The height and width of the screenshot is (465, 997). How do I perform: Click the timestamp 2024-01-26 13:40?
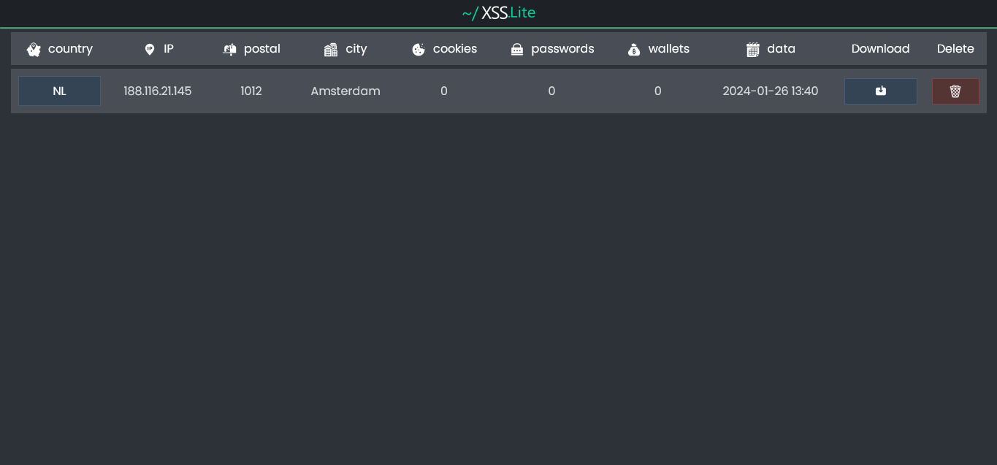[x=771, y=91]
